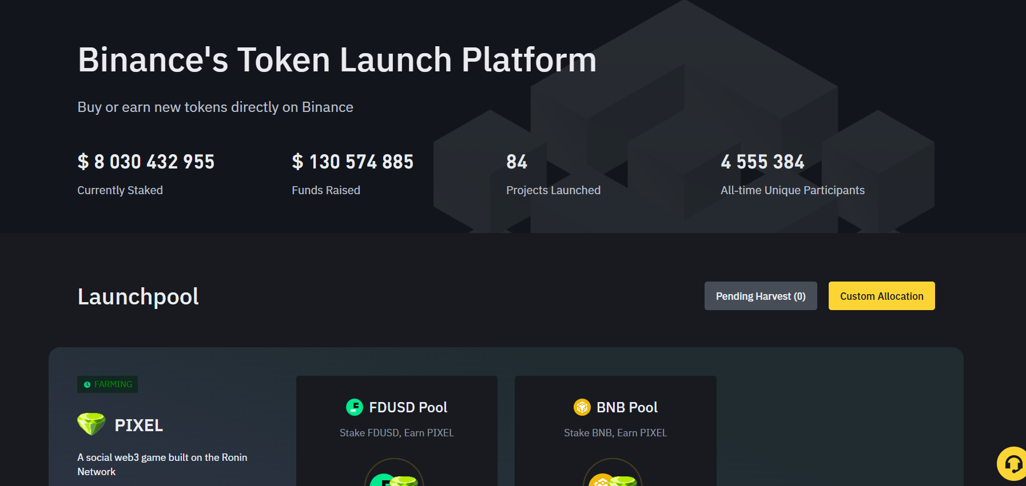Click the FDUSD coin icon beside FDUSD Pool
The width and height of the screenshot is (1026, 486).
tap(355, 407)
